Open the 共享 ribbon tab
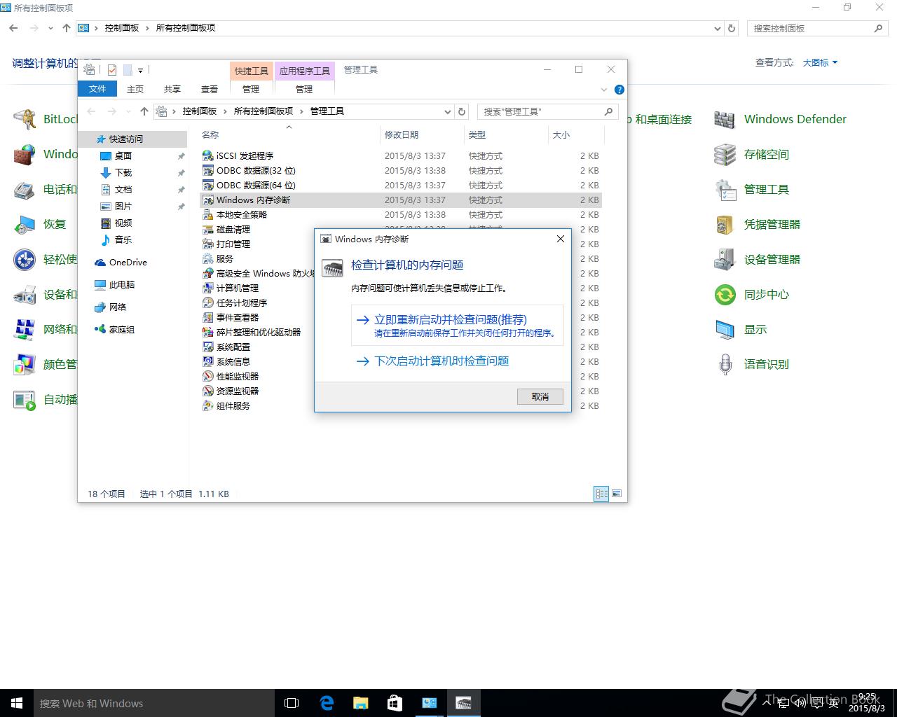The height and width of the screenshot is (717, 897). (172, 89)
